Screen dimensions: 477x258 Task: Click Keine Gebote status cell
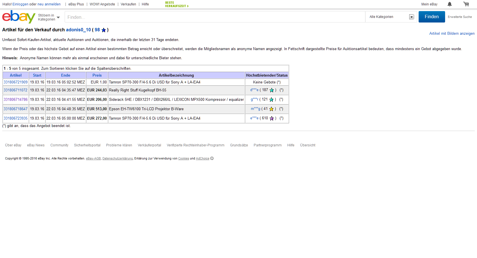pyautogui.click(x=267, y=82)
